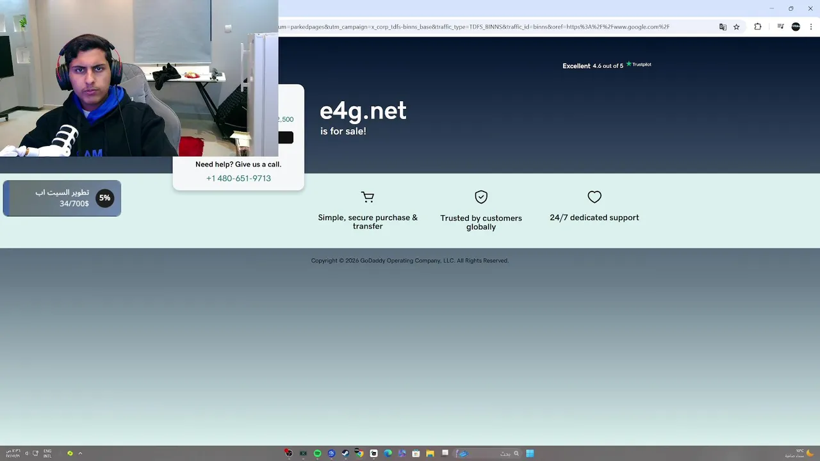Open the media controls music icon
Viewport: 820px width, 461px height.
coord(780,27)
